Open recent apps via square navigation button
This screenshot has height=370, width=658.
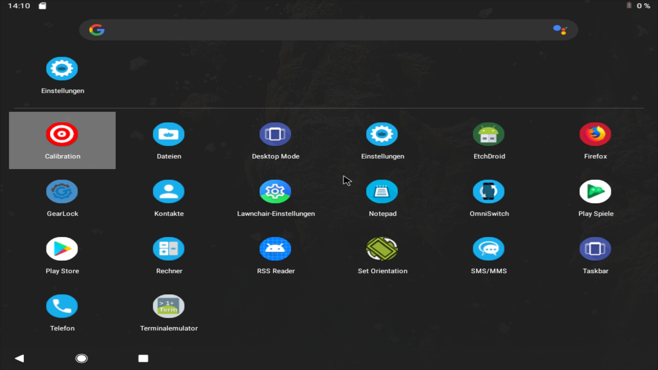[144, 358]
